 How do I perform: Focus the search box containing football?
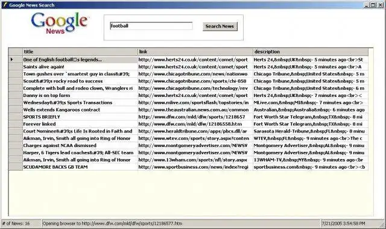click(151, 26)
